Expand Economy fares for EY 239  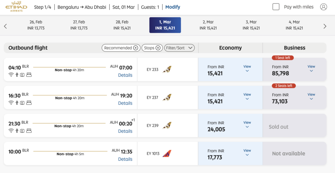247,125
